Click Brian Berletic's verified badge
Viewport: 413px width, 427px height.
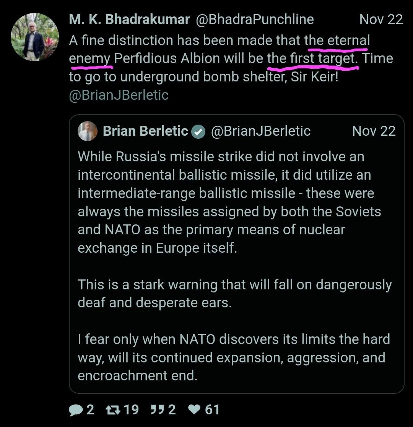(x=198, y=132)
